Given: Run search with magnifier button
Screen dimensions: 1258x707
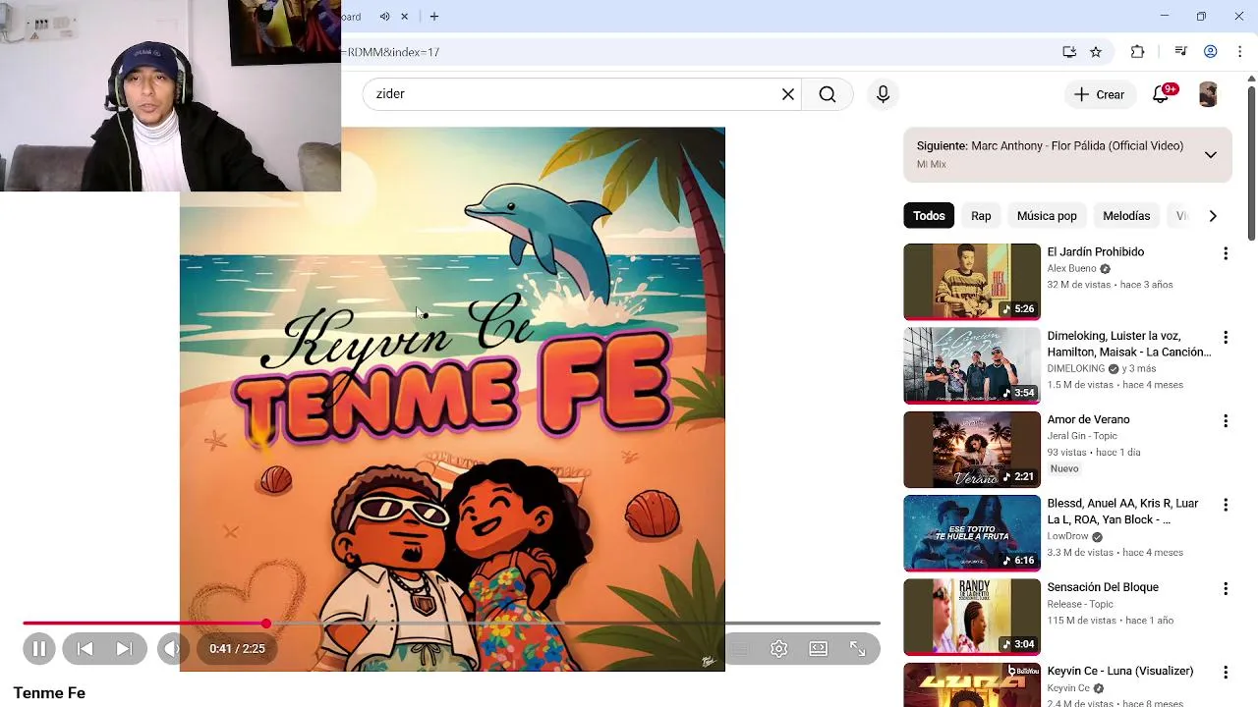Looking at the screenshot, I should click(828, 94).
